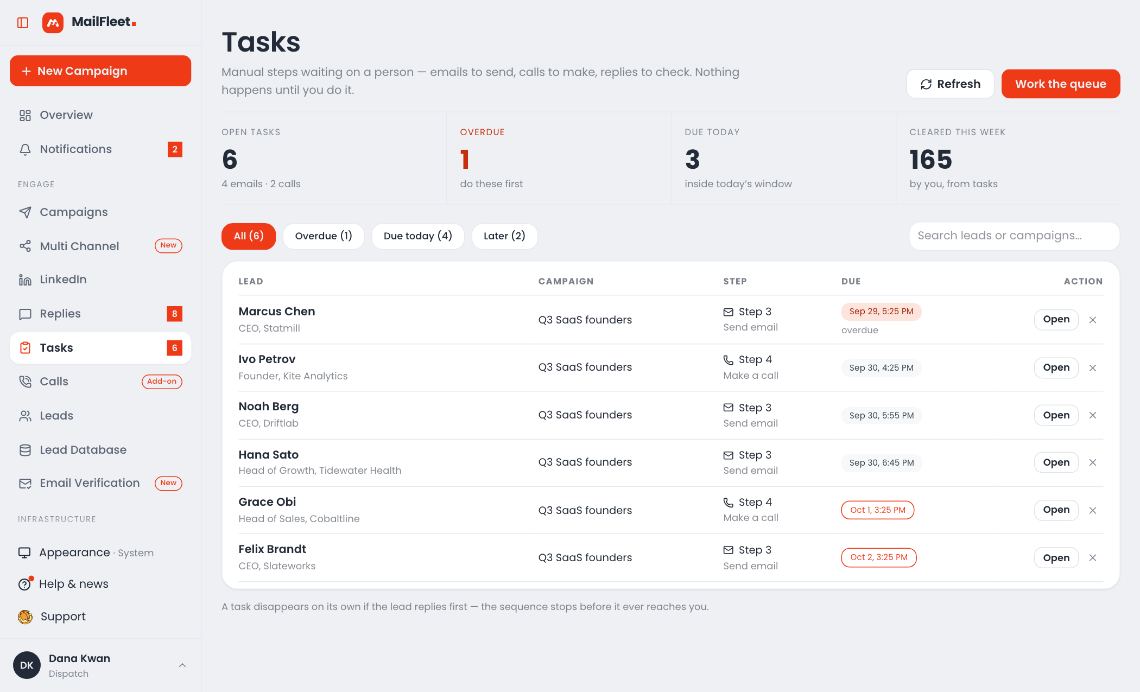Screen dimensions: 1140x692
Task: Collapse sidebar with the panel toggle icon
Action: 23,23
